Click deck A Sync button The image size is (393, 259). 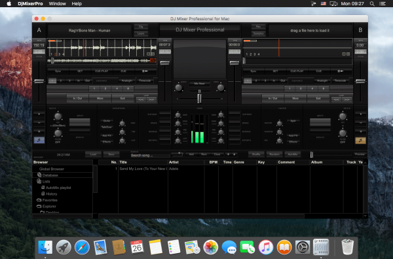click(x=58, y=71)
